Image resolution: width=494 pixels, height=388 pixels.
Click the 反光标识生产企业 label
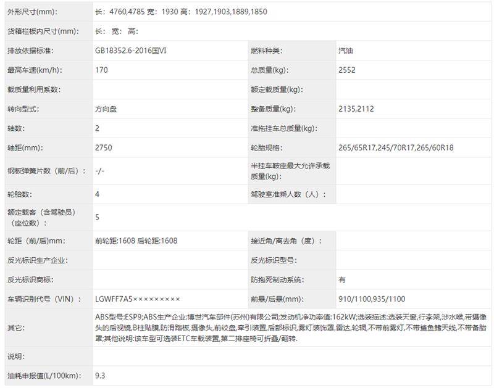tap(38, 260)
